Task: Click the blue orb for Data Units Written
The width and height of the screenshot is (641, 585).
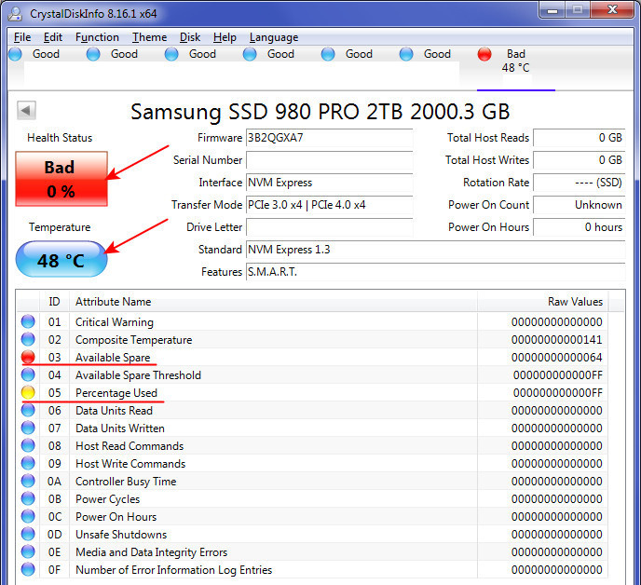Action: 28,428
